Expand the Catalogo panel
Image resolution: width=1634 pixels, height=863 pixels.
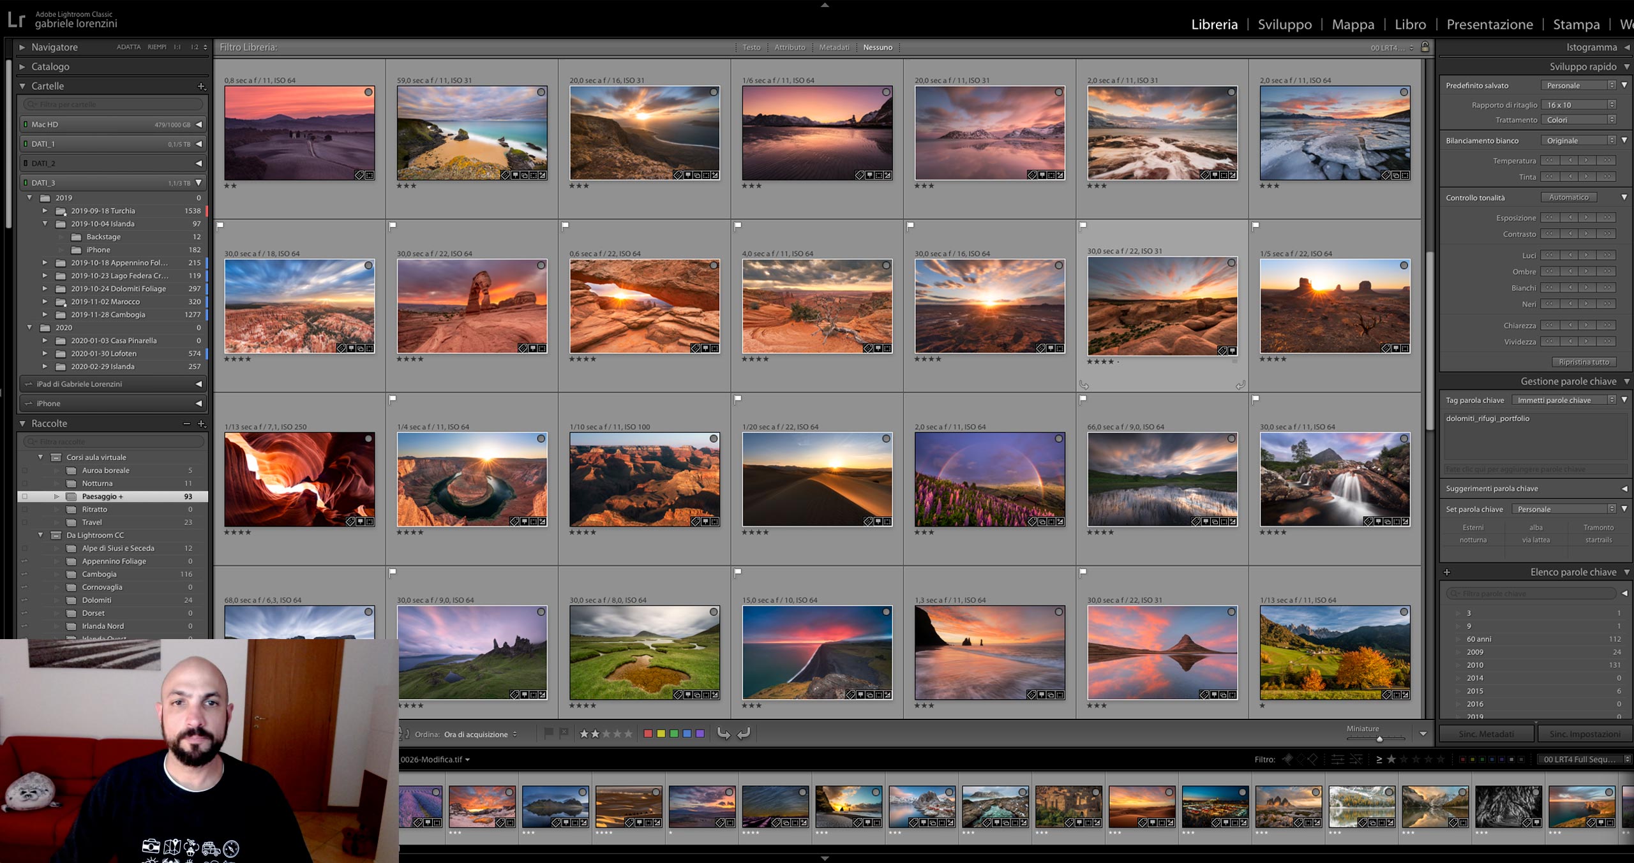pyautogui.click(x=22, y=66)
